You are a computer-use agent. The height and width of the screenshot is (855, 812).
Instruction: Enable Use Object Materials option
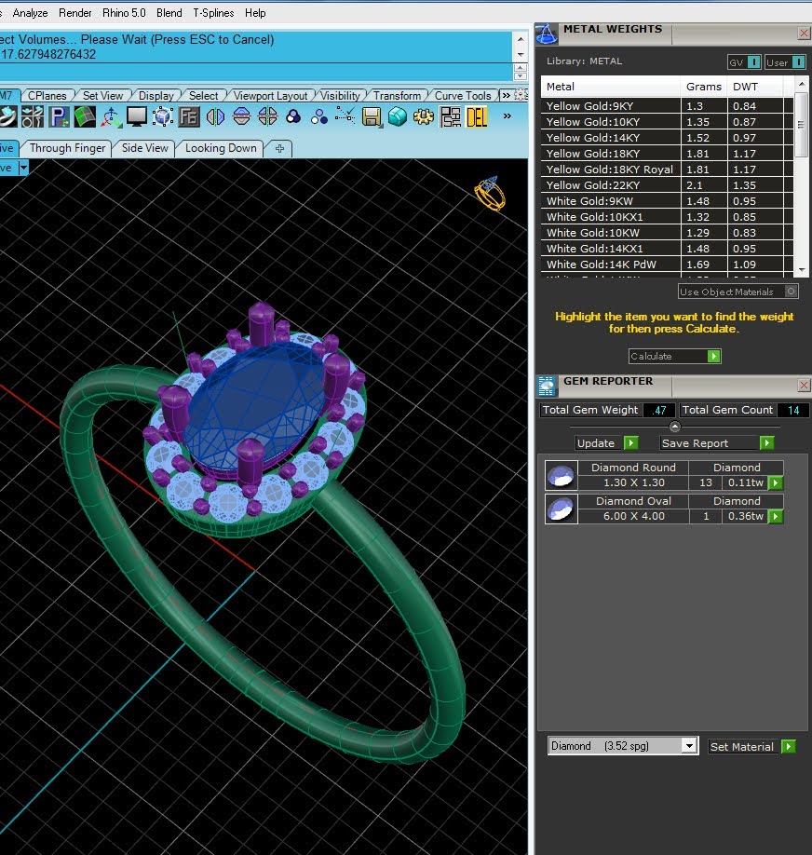point(738,292)
